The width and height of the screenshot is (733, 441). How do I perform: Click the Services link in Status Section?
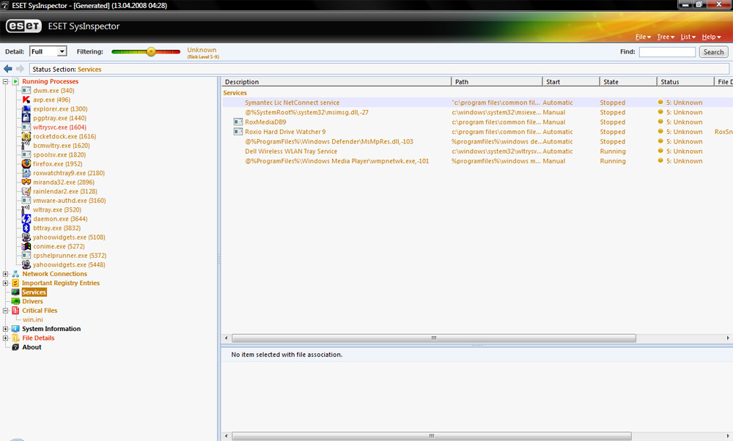[x=89, y=69]
